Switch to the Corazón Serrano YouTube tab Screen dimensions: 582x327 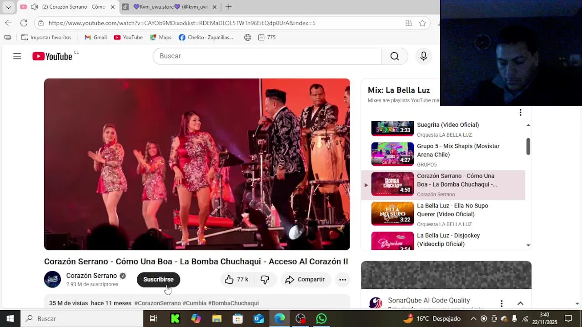[68, 7]
